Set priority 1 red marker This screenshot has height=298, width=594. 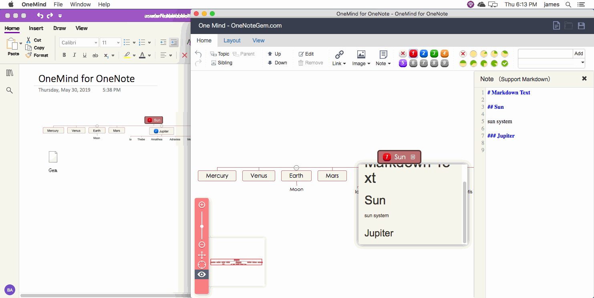click(413, 54)
